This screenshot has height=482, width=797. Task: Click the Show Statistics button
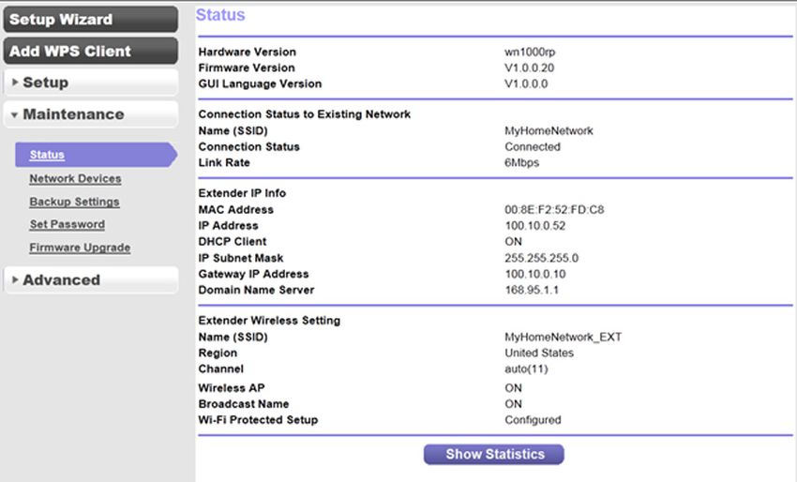[493, 454]
